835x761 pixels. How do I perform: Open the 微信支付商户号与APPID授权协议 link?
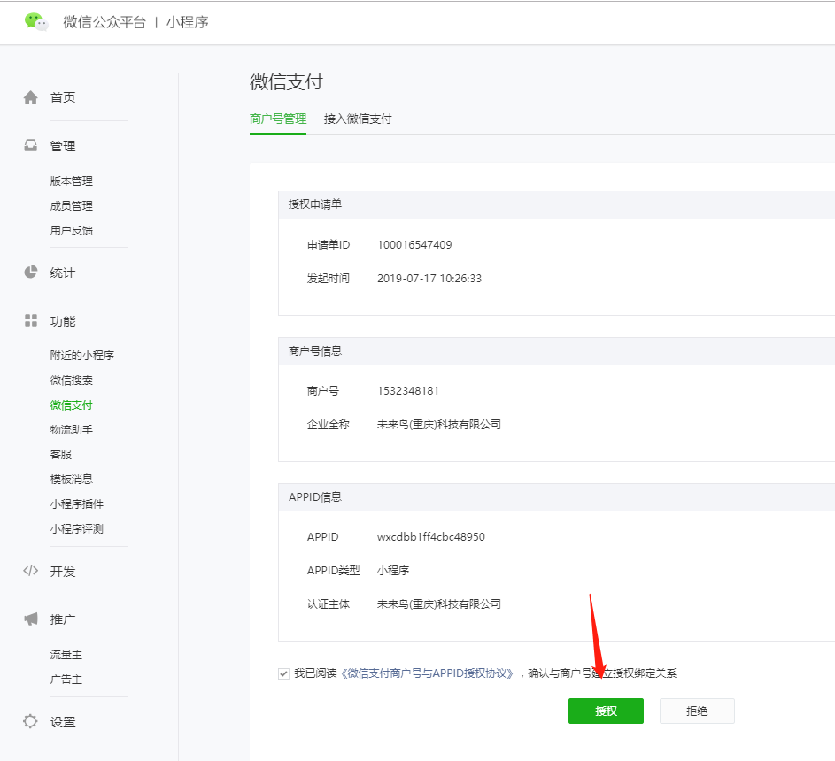coord(427,673)
